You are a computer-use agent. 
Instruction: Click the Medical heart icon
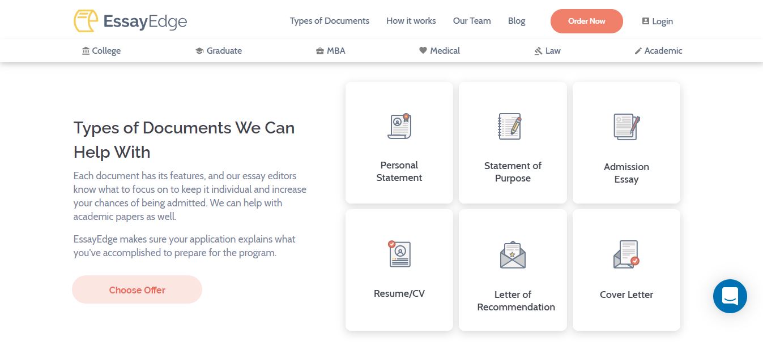(423, 50)
